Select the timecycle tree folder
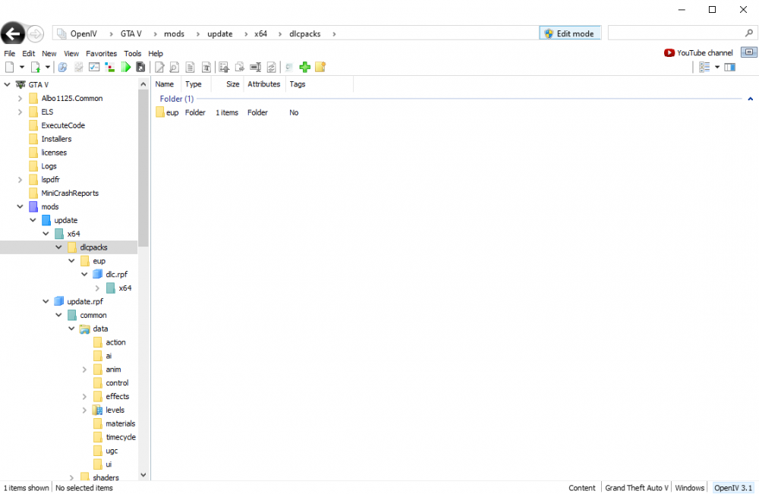Screen dimensions: 759x494 point(121,437)
